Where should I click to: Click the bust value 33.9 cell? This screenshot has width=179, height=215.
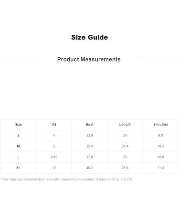click(89, 135)
